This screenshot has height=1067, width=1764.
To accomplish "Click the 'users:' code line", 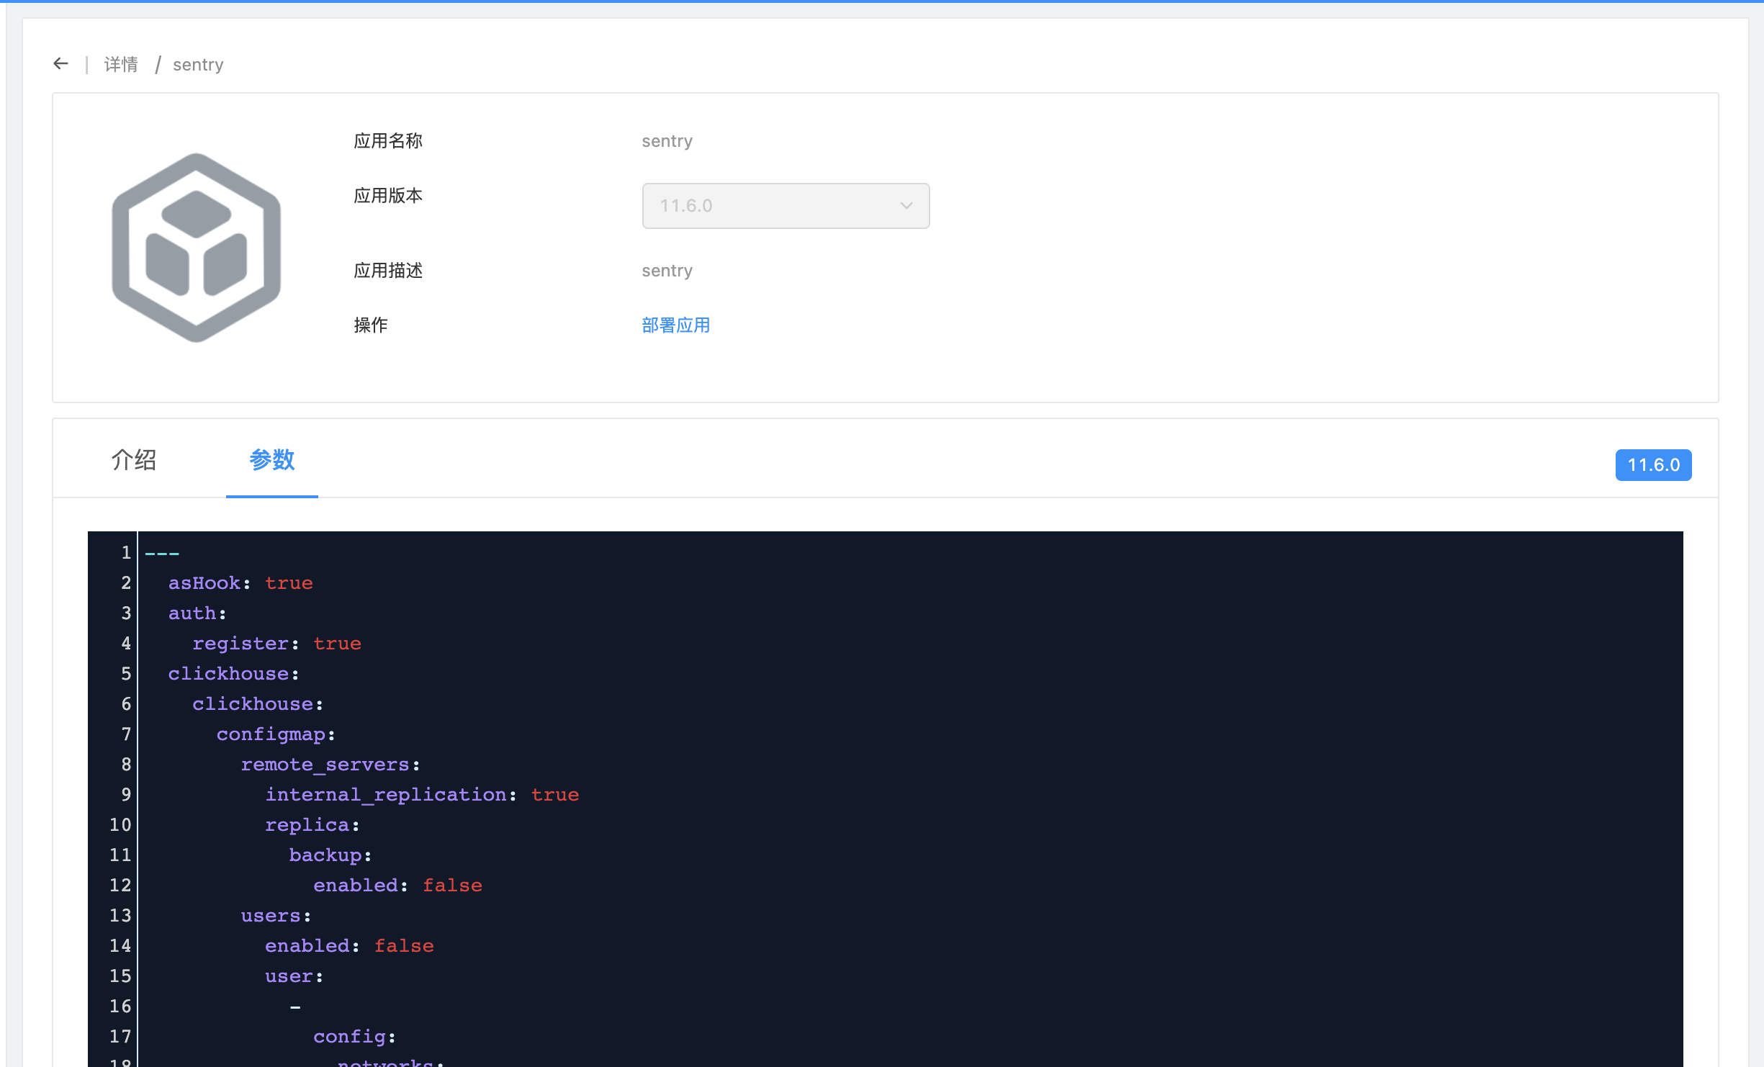I will pos(276,916).
